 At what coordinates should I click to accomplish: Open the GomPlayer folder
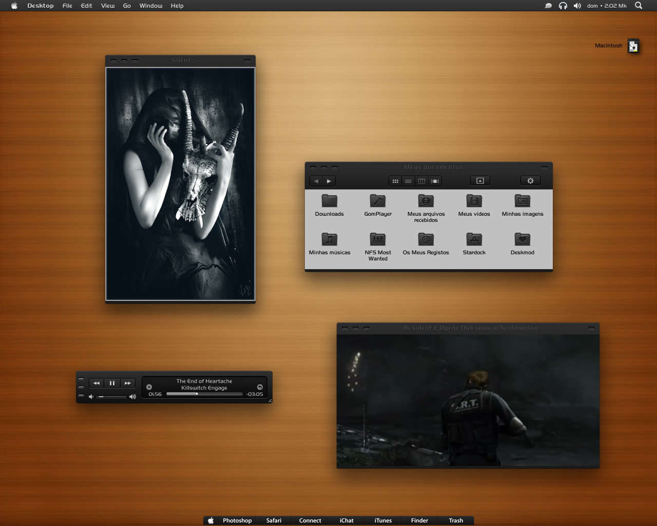(378, 205)
